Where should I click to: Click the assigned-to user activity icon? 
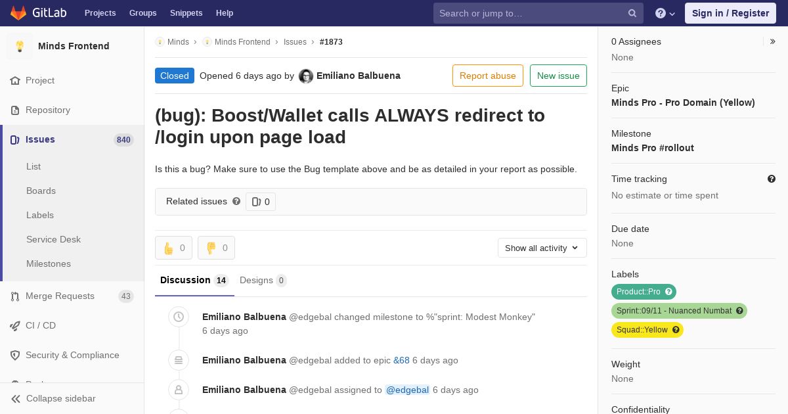point(179,390)
